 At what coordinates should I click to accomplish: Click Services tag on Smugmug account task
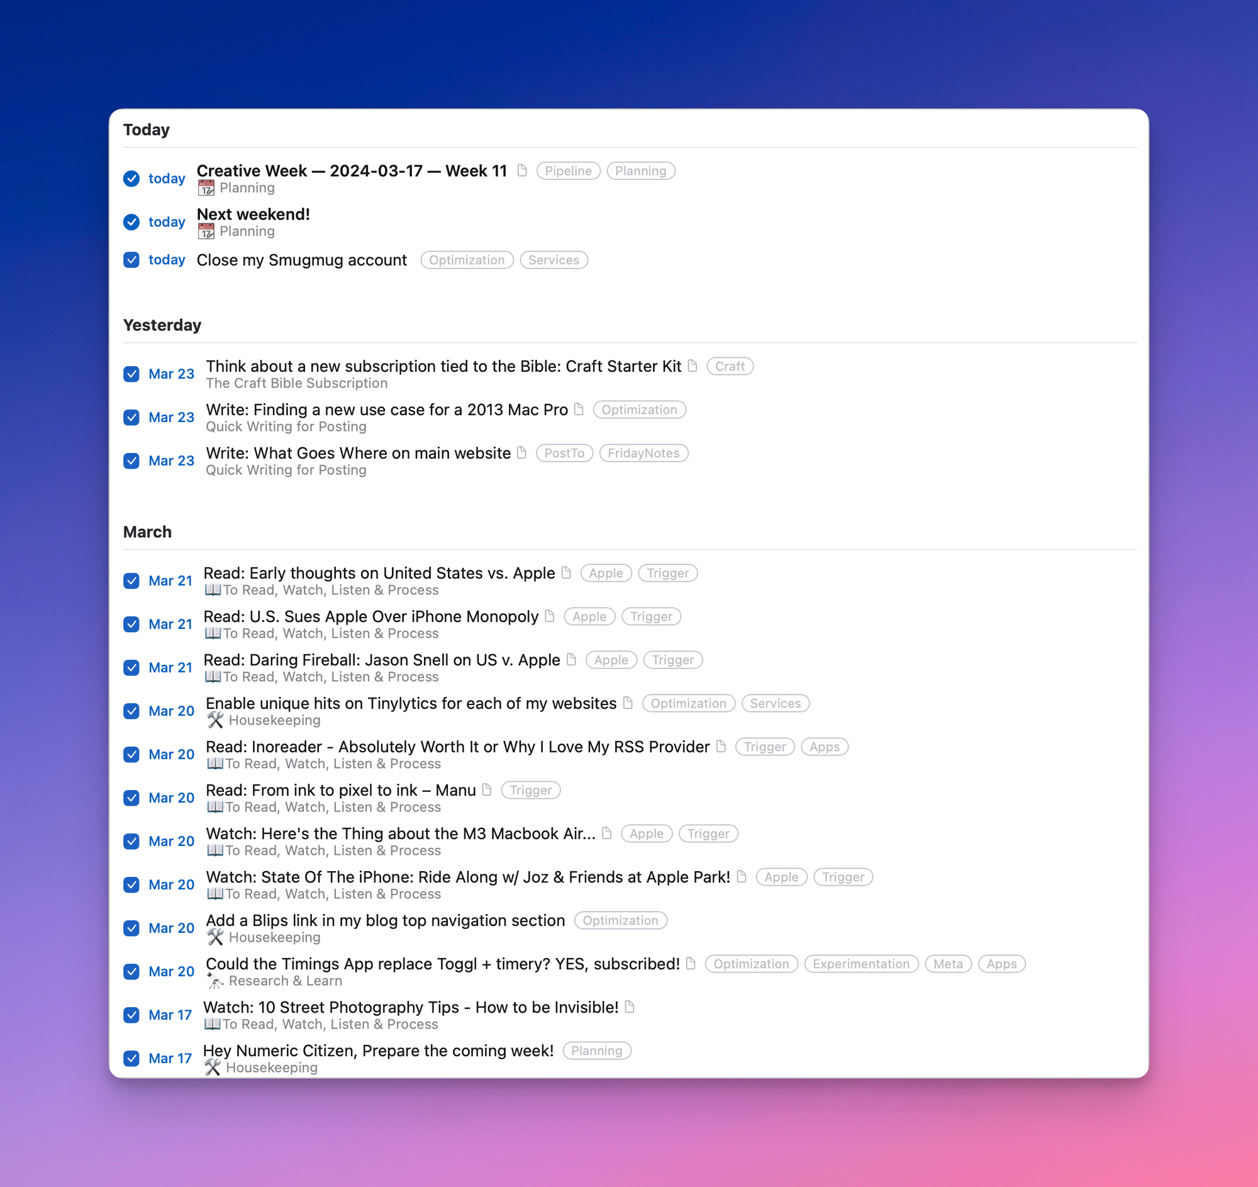(x=553, y=260)
